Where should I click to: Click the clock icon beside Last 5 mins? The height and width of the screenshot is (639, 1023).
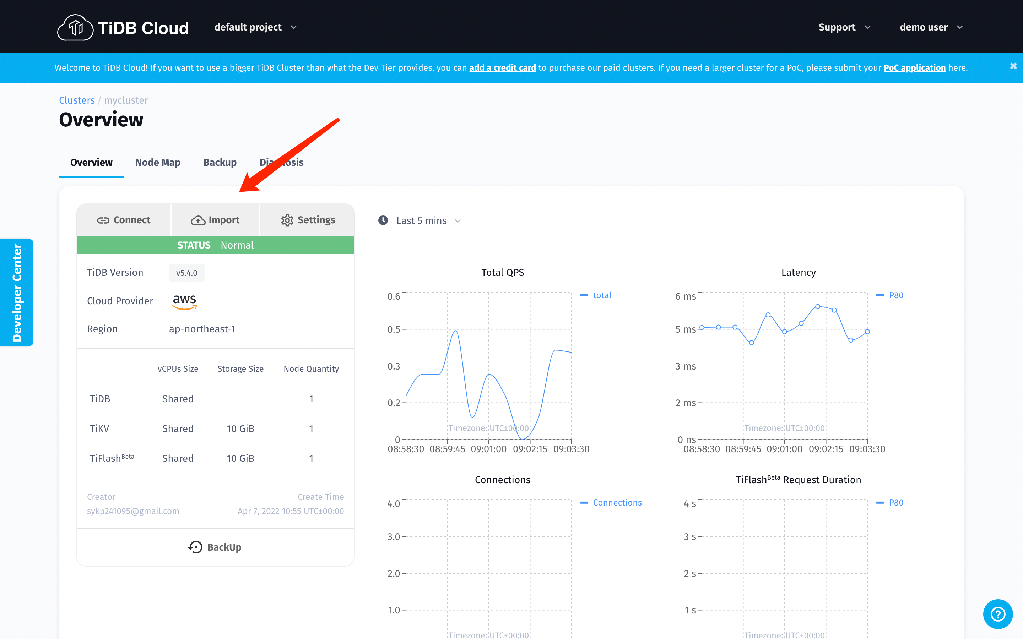tap(382, 220)
